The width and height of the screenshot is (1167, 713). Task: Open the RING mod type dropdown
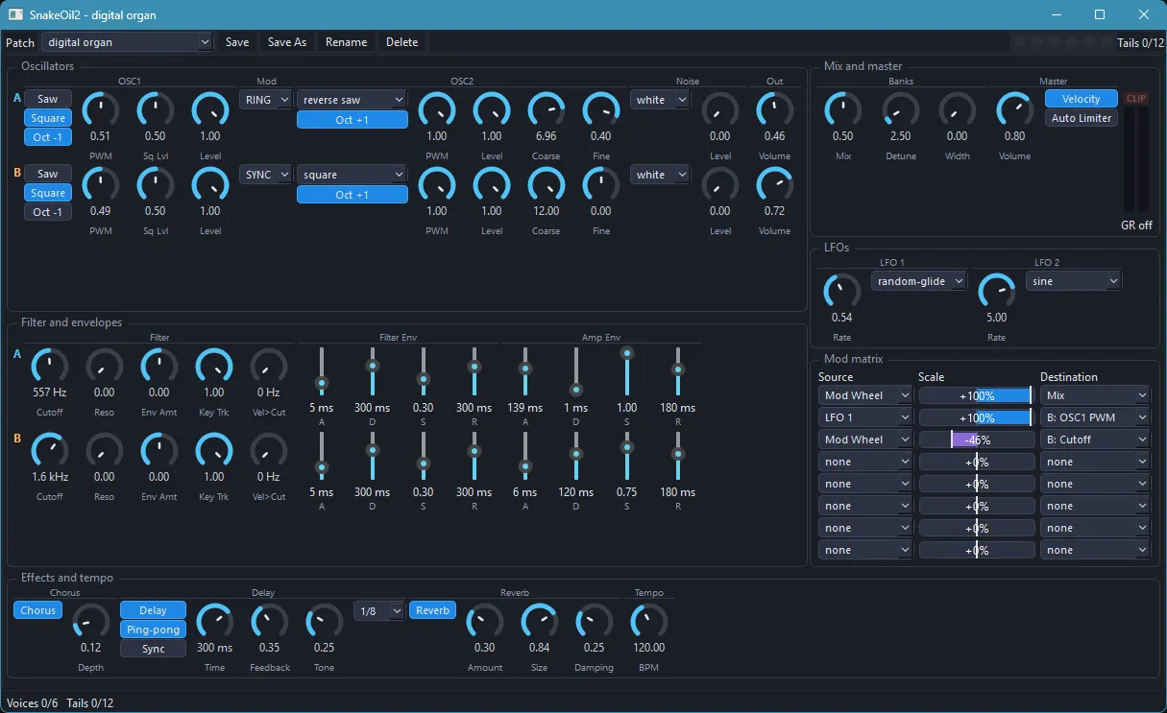pyautogui.click(x=266, y=100)
